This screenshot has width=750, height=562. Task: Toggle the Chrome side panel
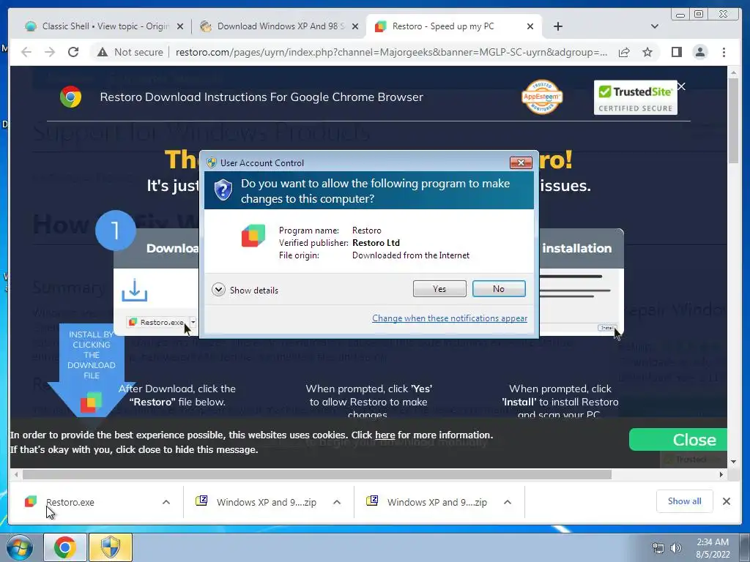pos(676,52)
